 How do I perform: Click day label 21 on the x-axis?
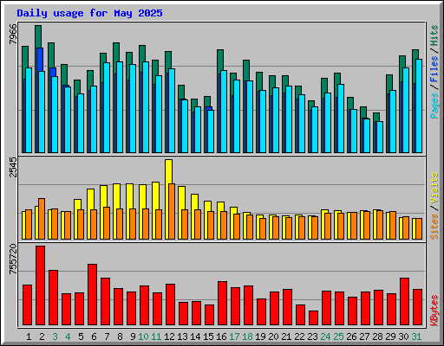pos(286,336)
